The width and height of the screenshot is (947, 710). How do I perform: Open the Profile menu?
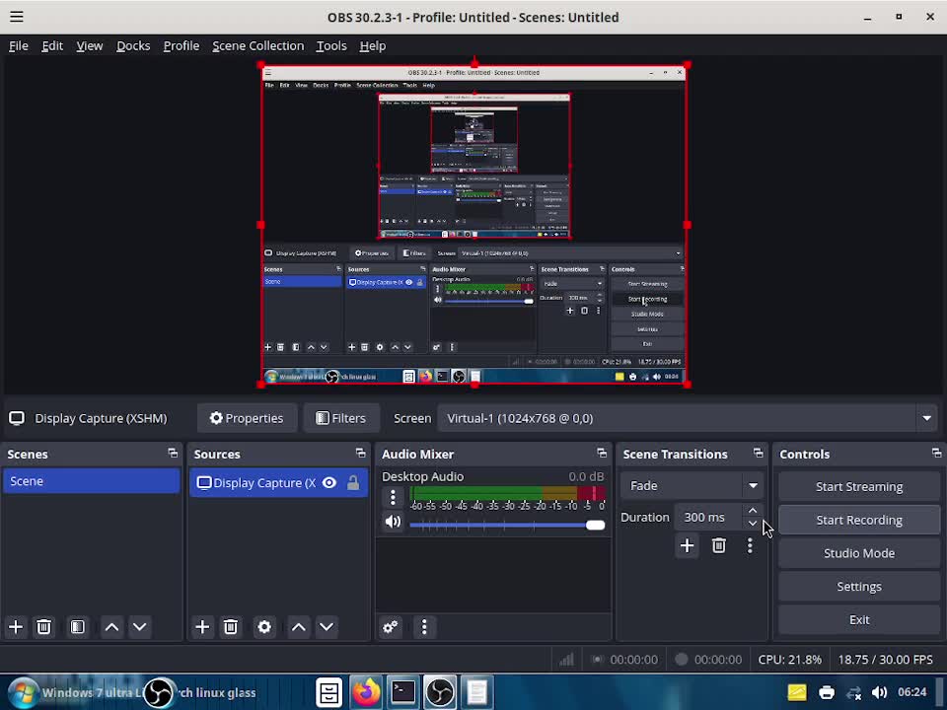(182, 46)
